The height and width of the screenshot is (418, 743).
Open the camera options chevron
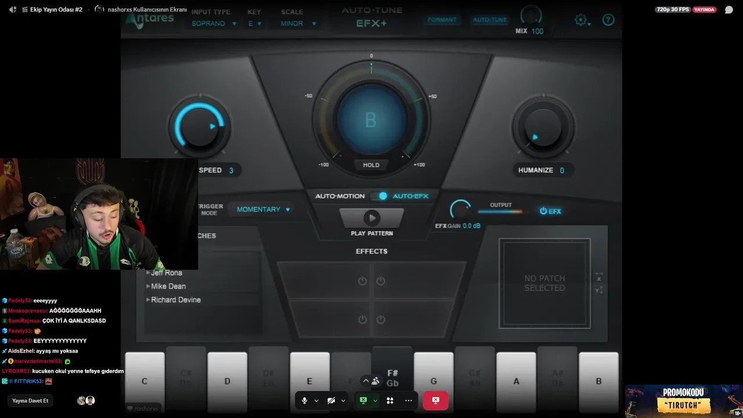click(343, 401)
